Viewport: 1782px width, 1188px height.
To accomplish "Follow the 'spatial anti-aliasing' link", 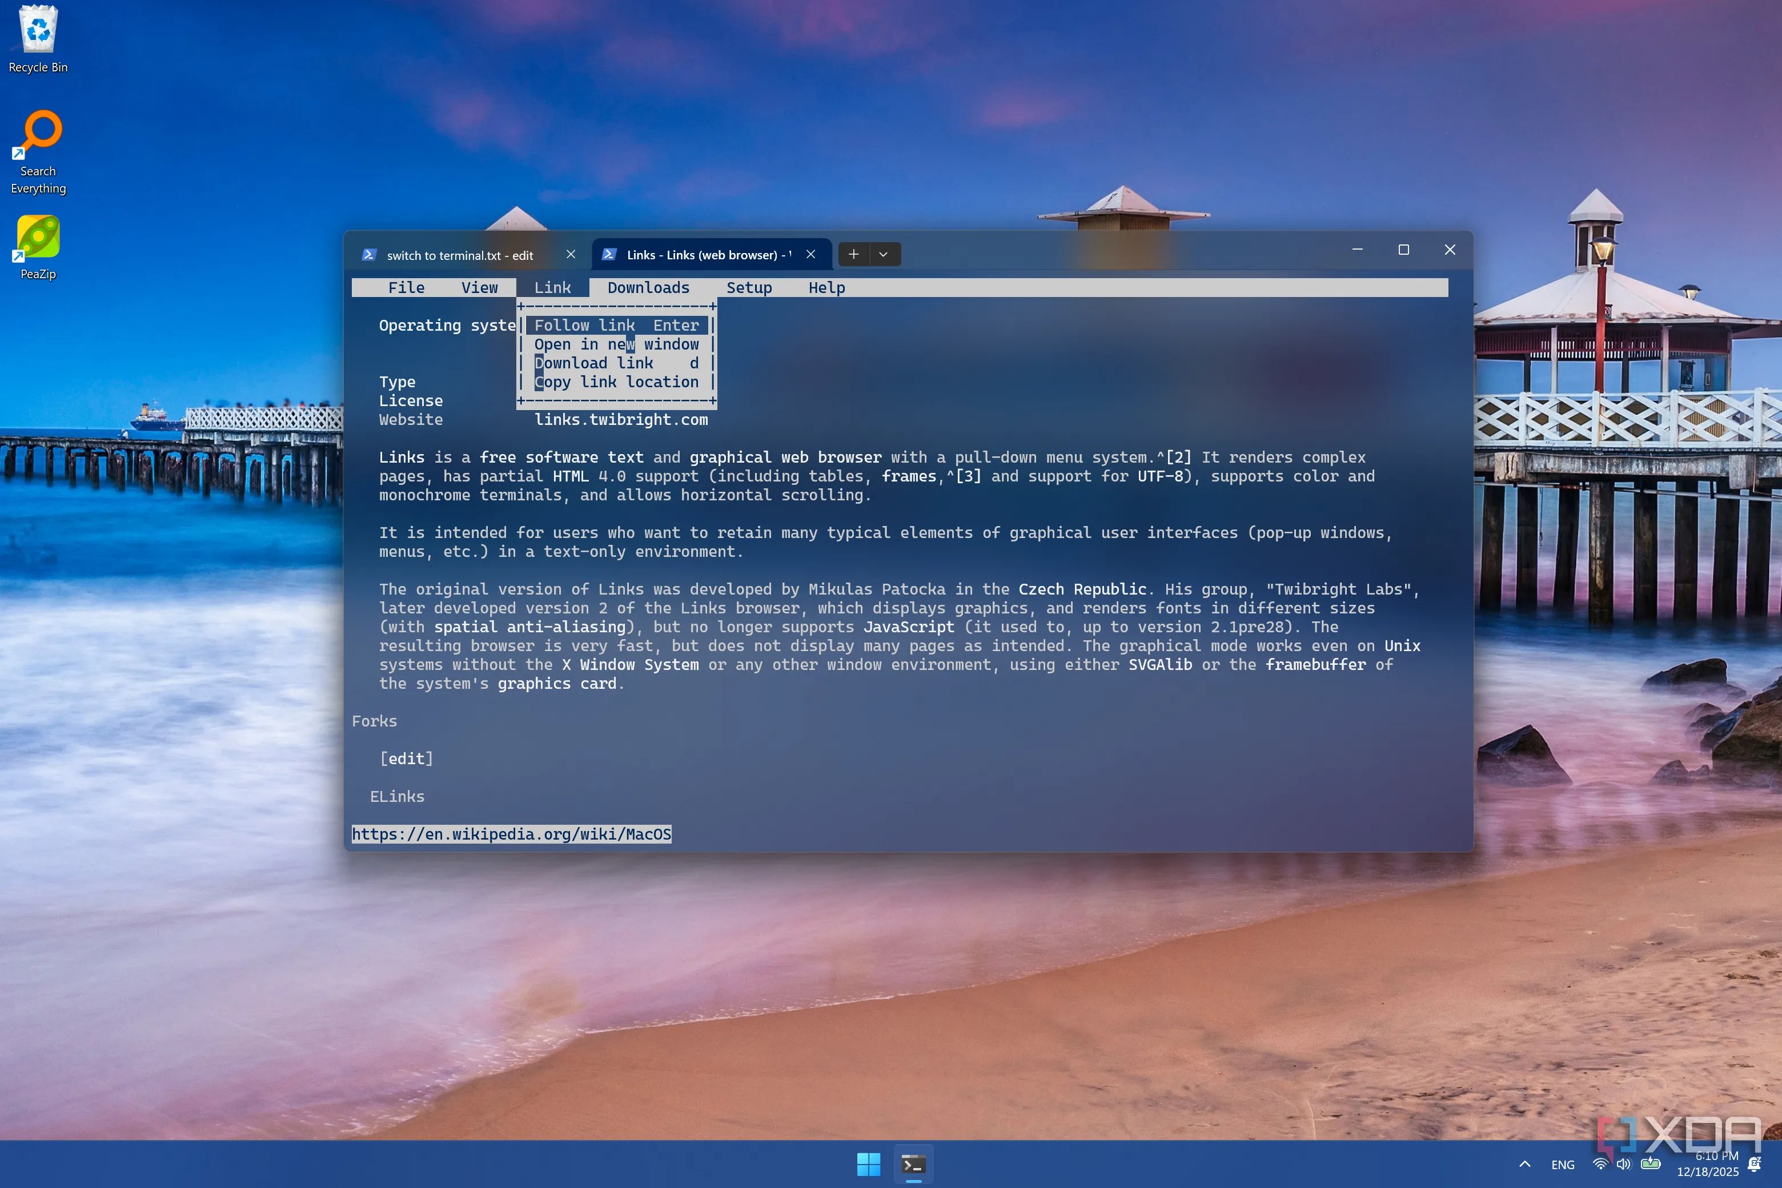I will coord(531,627).
